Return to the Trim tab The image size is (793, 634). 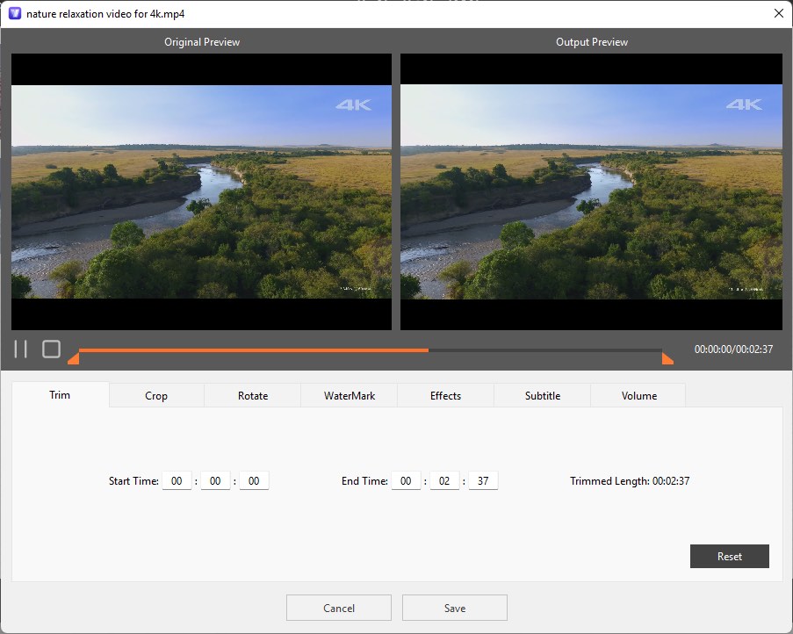59,395
